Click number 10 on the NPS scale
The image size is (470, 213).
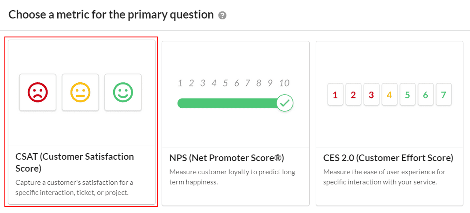click(x=284, y=83)
